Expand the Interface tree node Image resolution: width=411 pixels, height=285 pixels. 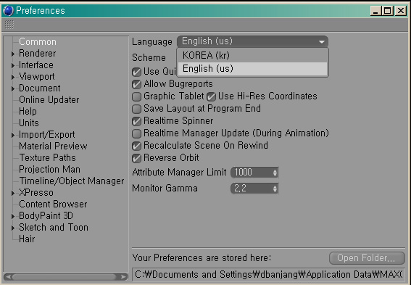(x=12, y=65)
